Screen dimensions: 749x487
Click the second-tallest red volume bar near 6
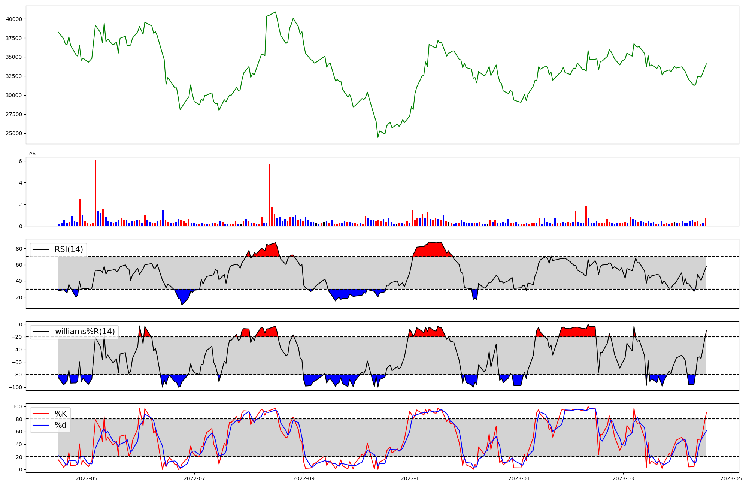[269, 195]
